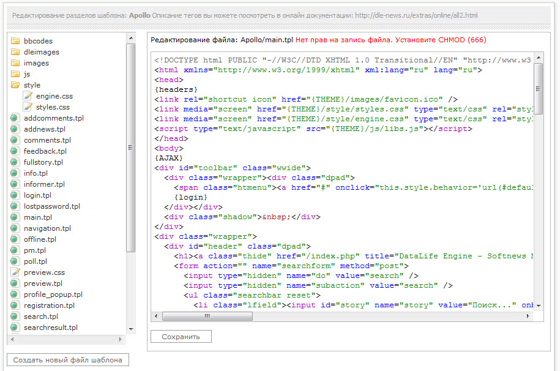560x371 pixels.
Task: Open styles.css file name
Action: (x=53, y=107)
